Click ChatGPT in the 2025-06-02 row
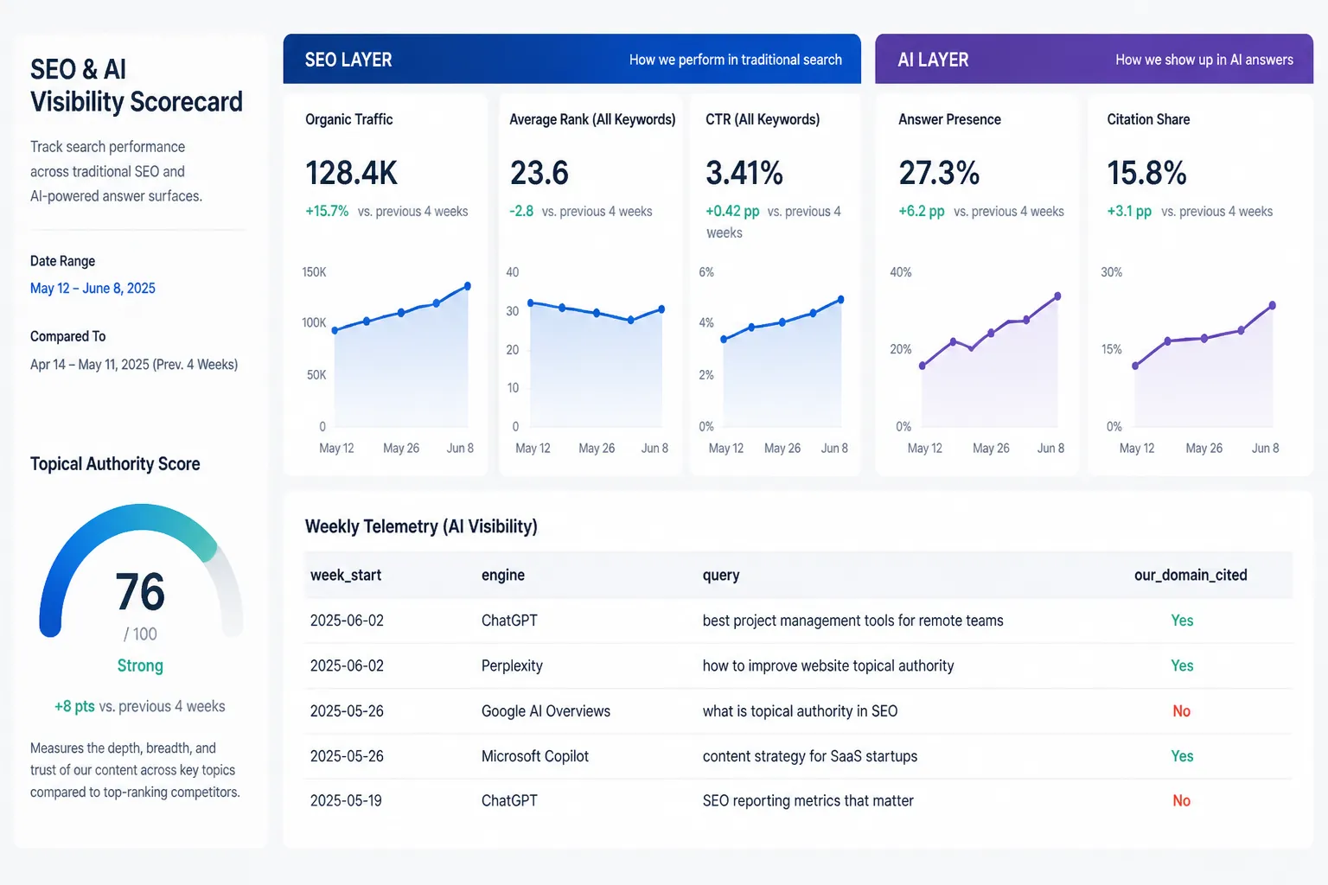1328x885 pixels. (509, 621)
